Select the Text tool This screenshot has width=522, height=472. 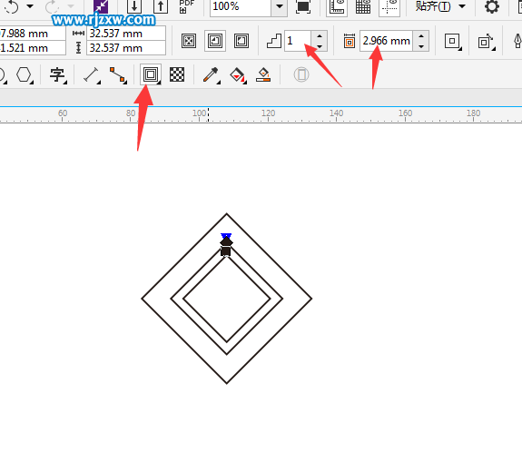pyautogui.click(x=58, y=74)
